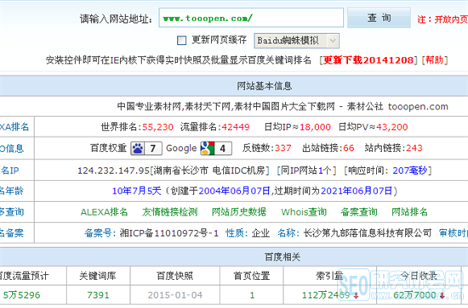Enable the 更新网页缓存 checkbox
Viewport: 468px width, 308px height.
[x=181, y=40]
